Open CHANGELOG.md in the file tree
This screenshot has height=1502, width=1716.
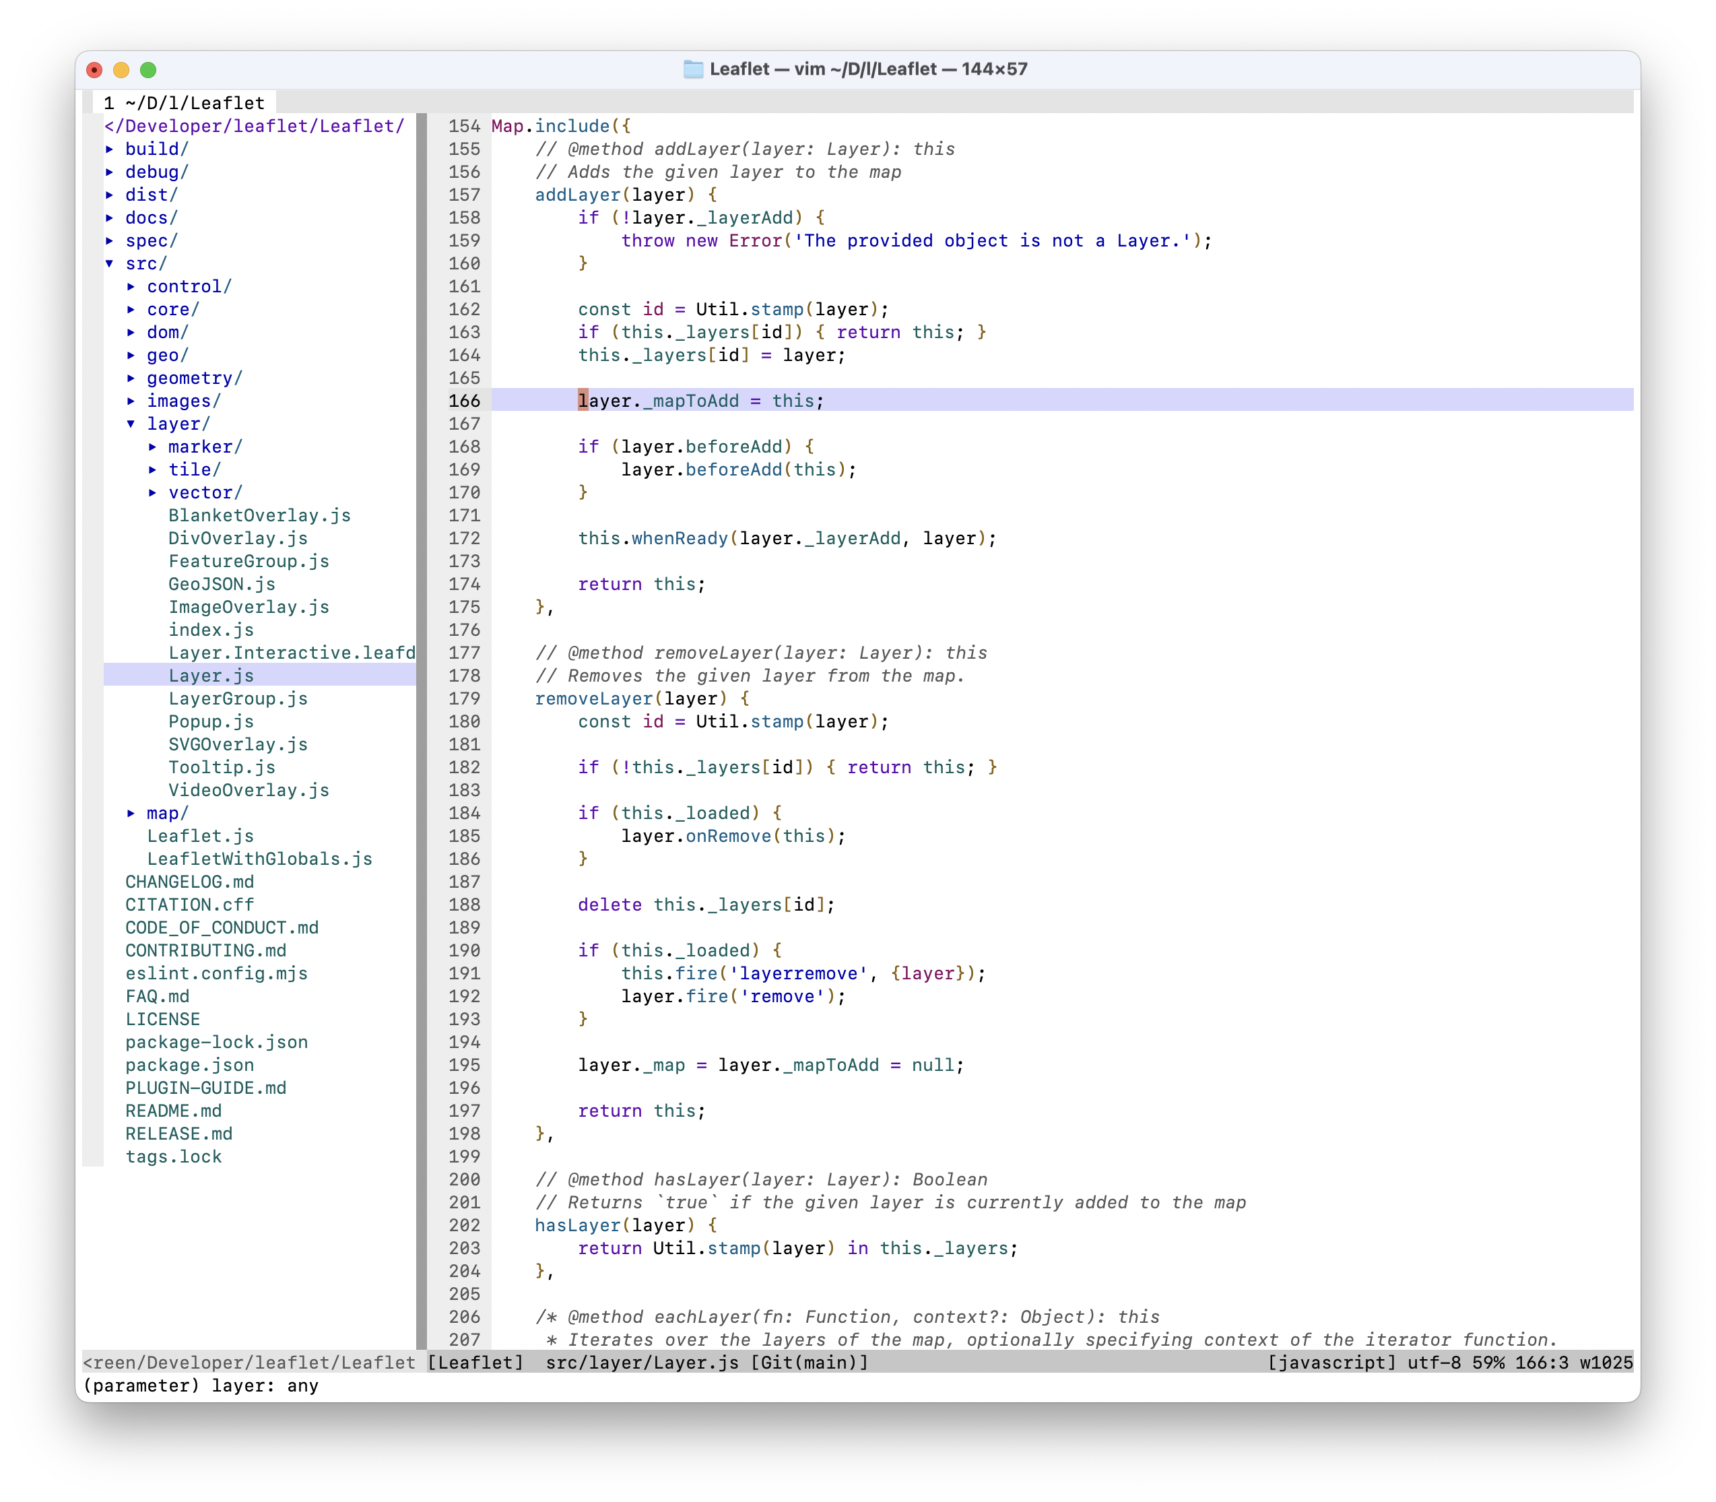(x=190, y=882)
